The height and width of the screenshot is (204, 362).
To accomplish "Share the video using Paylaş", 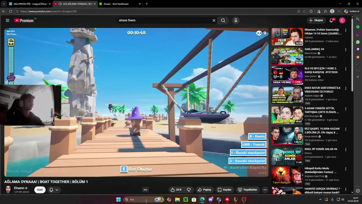I will (x=204, y=190).
